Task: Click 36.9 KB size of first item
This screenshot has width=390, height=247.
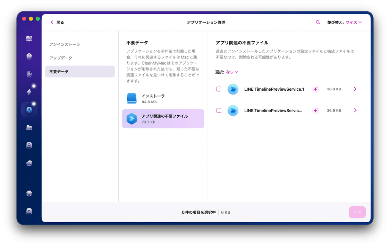Action: (x=334, y=89)
